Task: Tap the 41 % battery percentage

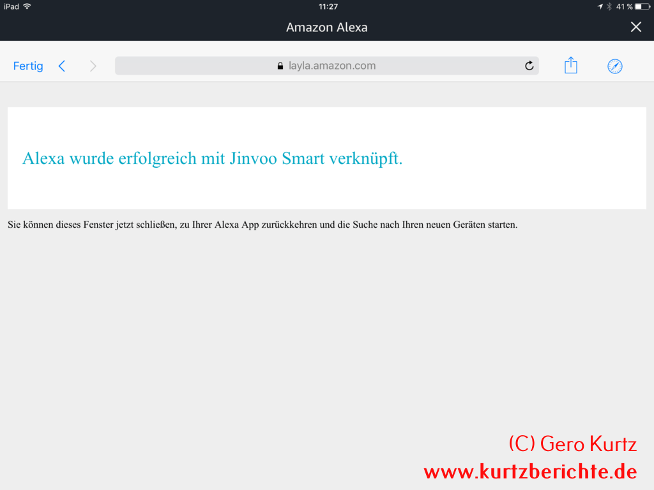Action: pyautogui.click(x=624, y=6)
